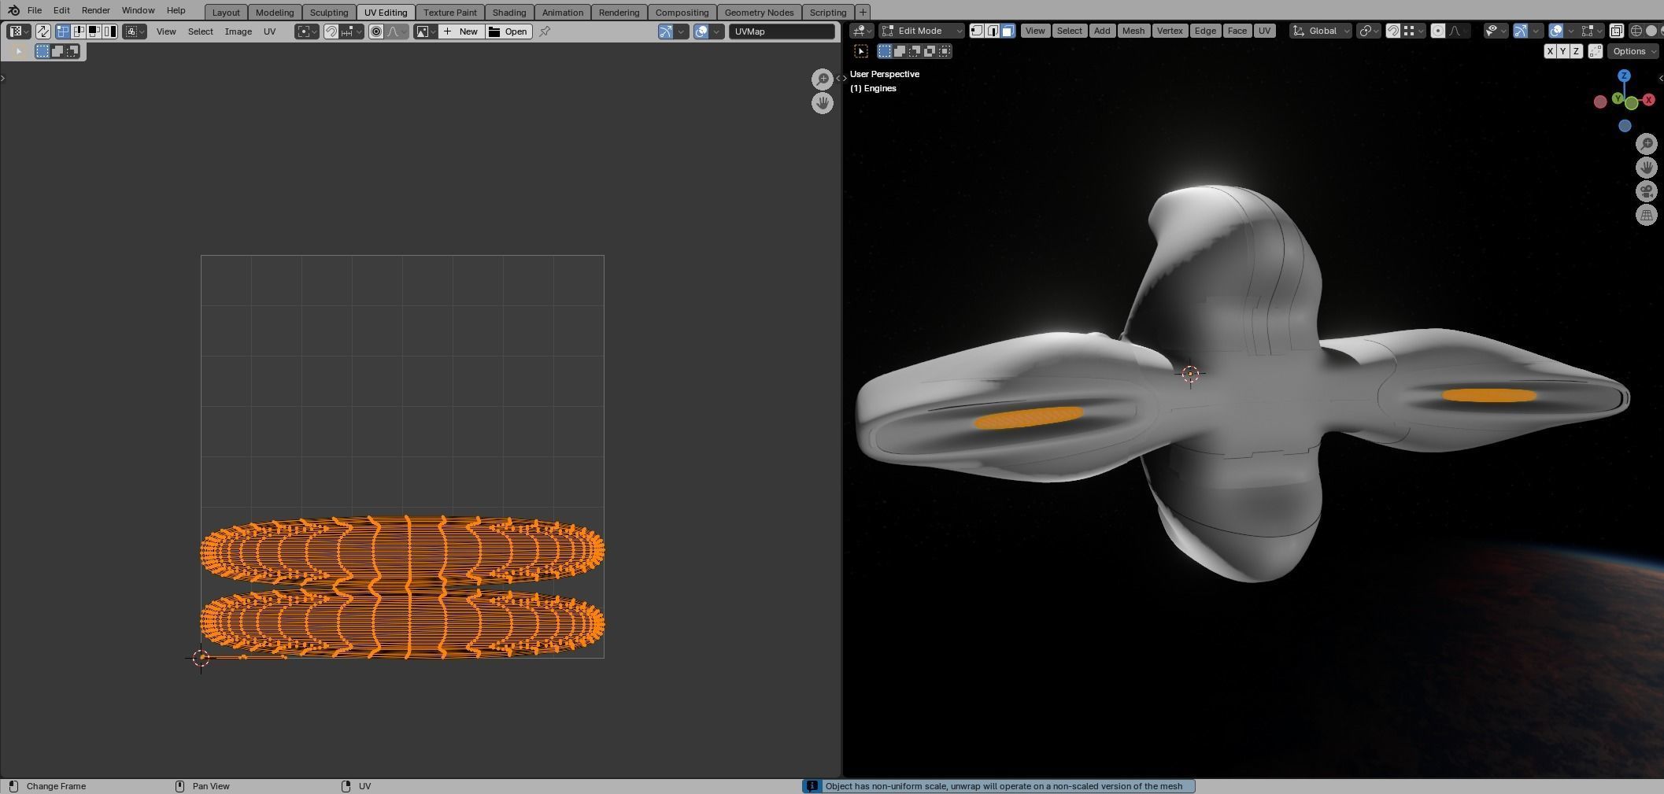This screenshot has height=794, width=1664.
Task: Click the 3D viewport zoom gizmo
Action: point(1647,143)
